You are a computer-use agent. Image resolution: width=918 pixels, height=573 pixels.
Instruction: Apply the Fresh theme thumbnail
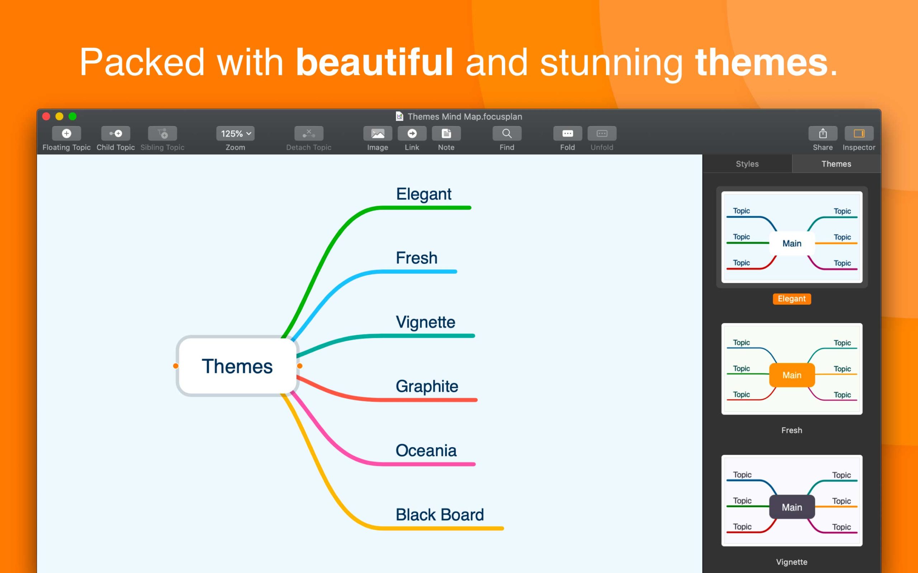[792, 369]
